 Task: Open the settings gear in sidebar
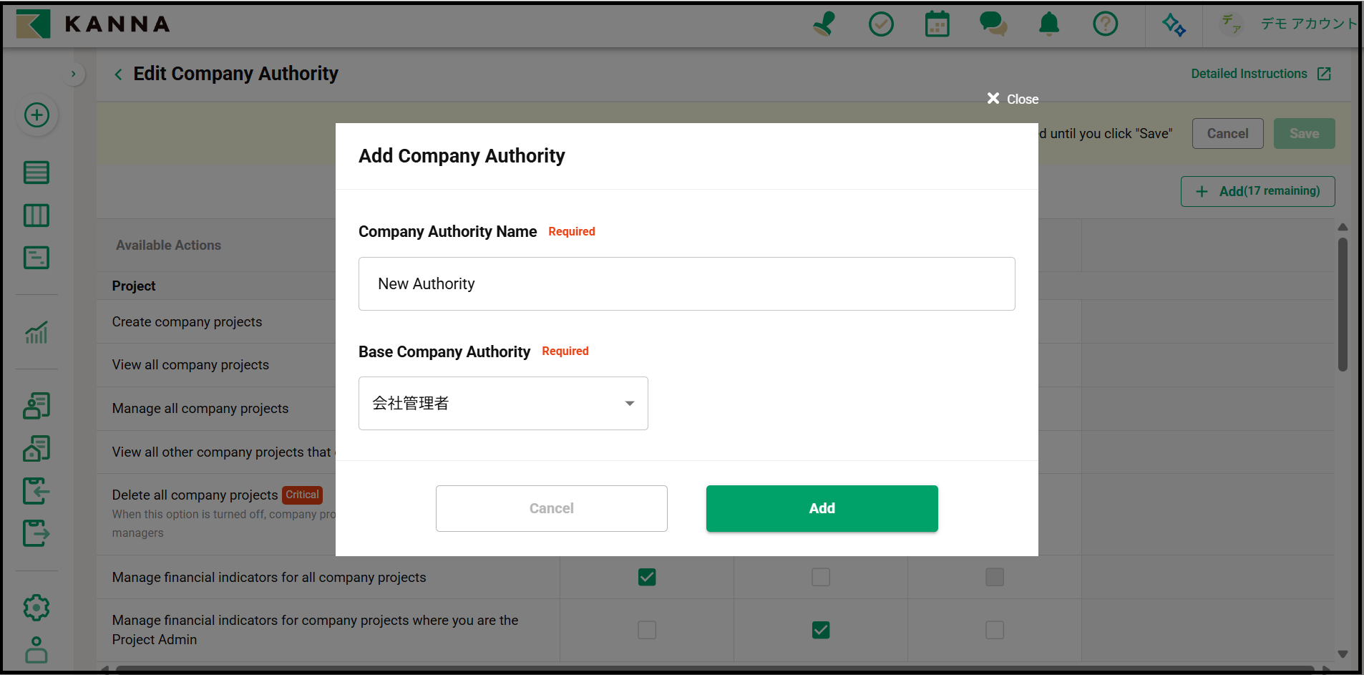click(36, 608)
